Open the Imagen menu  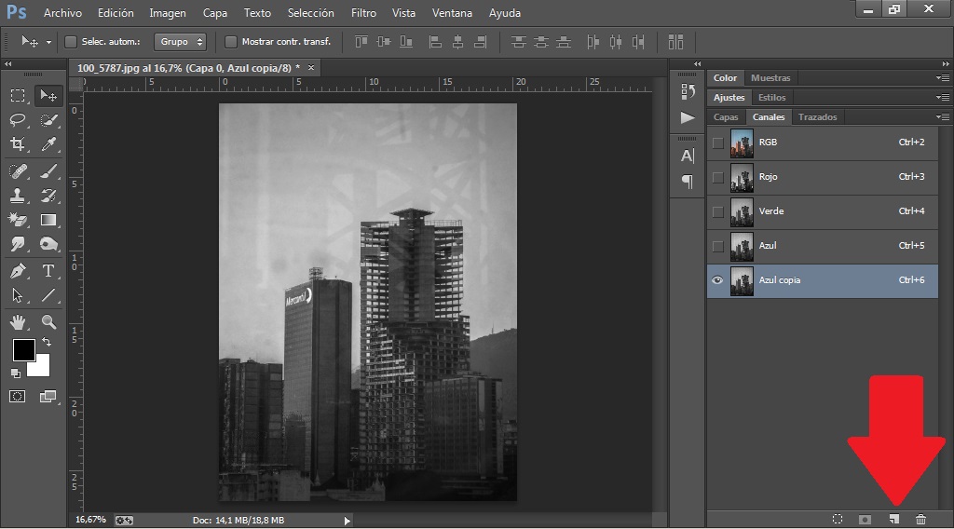[168, 13]
